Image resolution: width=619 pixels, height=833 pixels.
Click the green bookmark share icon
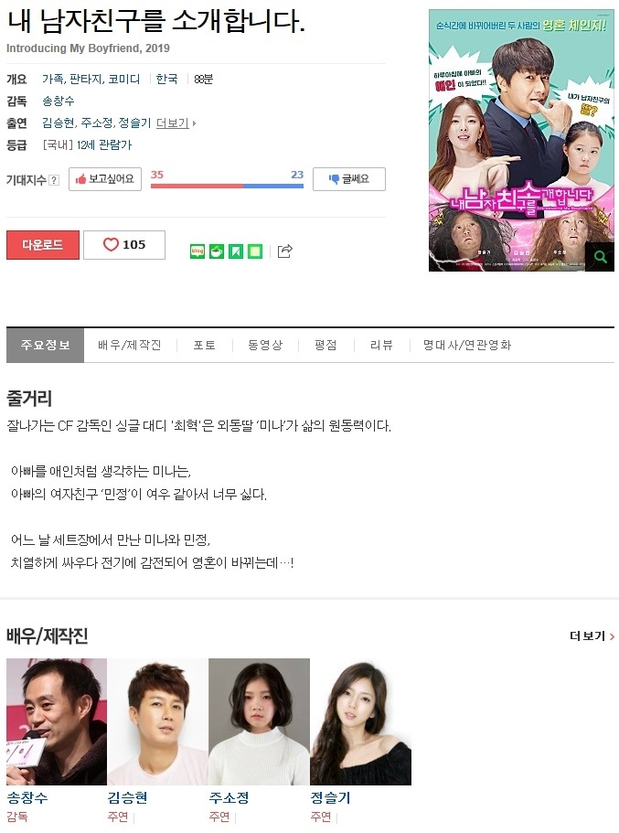tap(236, 251)
